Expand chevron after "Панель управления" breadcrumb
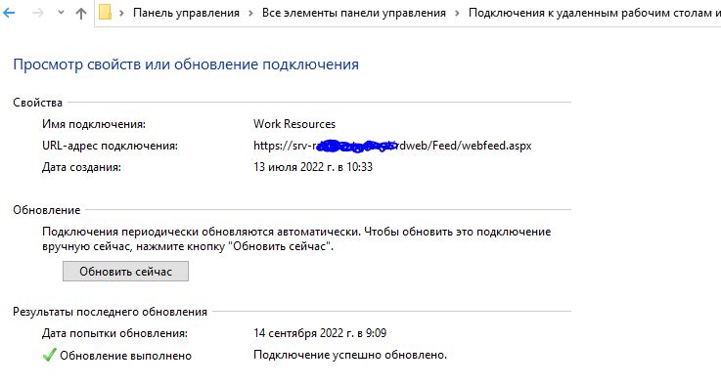The width and height of the screenshot is (721, 385). tap(250, 13)
